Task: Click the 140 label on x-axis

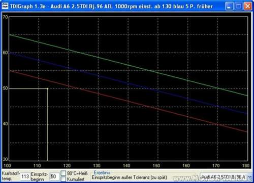Action: click(x=126, y=165)
